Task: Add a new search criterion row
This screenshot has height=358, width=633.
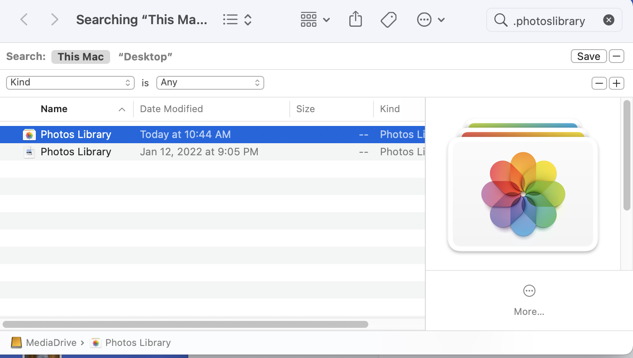Action: coord(617,83)
